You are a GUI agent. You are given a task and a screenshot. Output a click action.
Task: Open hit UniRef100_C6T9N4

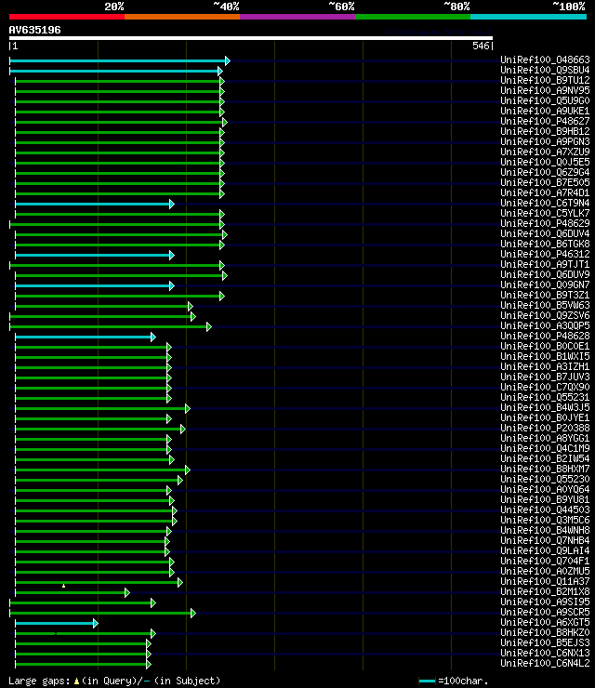coord(545,203)
